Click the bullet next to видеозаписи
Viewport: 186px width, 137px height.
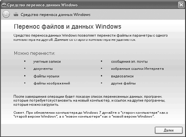pyautogui.click(x=101, y=76)
